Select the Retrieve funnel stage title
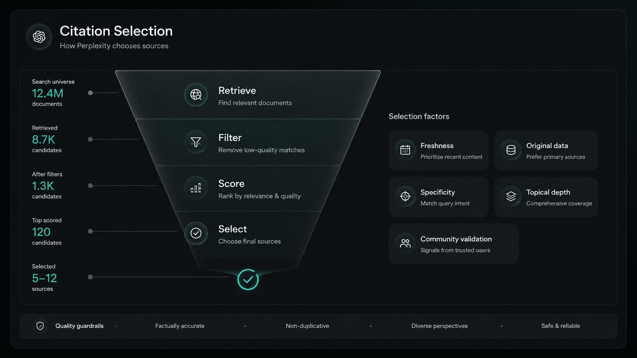The width and height of the screenshot is (637, 358). 237,91
